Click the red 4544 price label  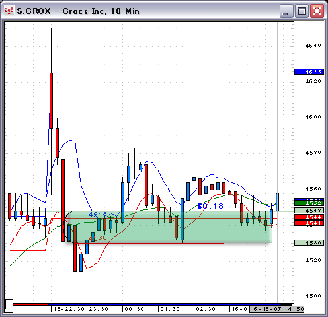click(x=309, y=217)
